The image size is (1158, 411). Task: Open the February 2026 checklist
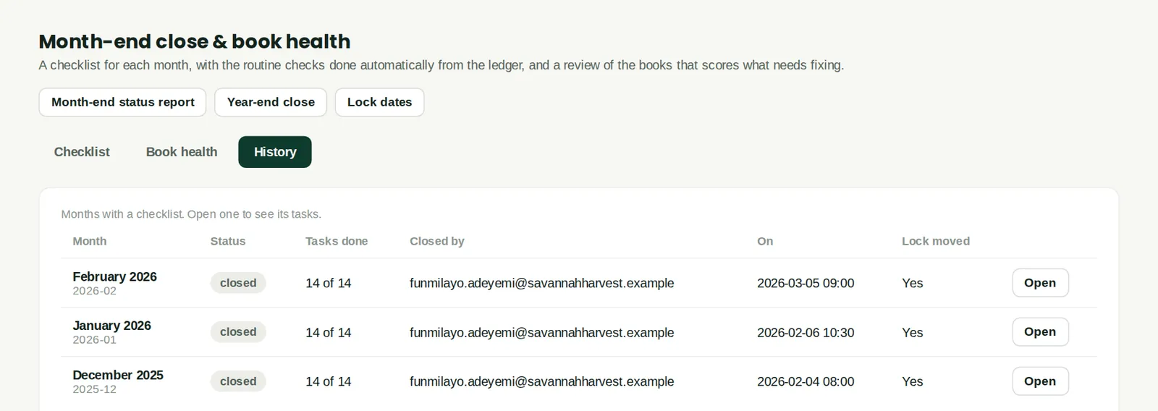pyautogui.click(x=1040, y=283)
